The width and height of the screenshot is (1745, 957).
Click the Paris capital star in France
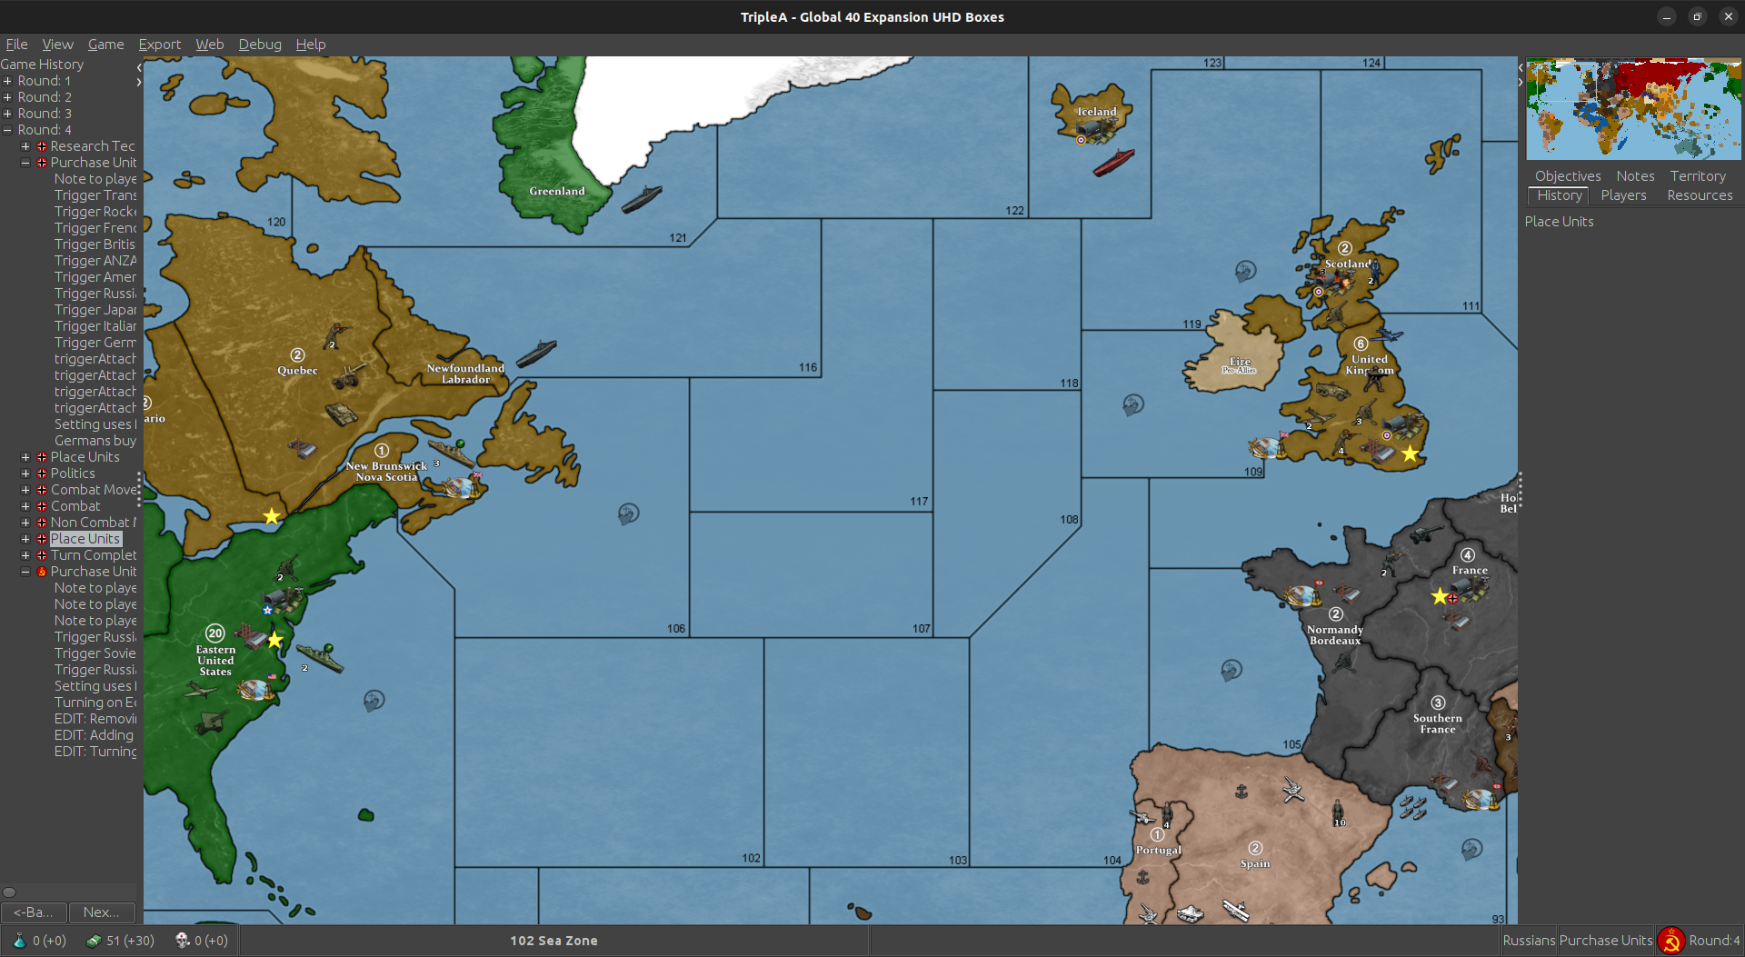pyautogui.click(x=1440, y=596)
